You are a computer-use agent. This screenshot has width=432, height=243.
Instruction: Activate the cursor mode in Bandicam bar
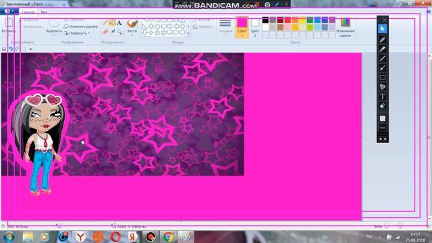pyautogui.click(x=383, y=29)
